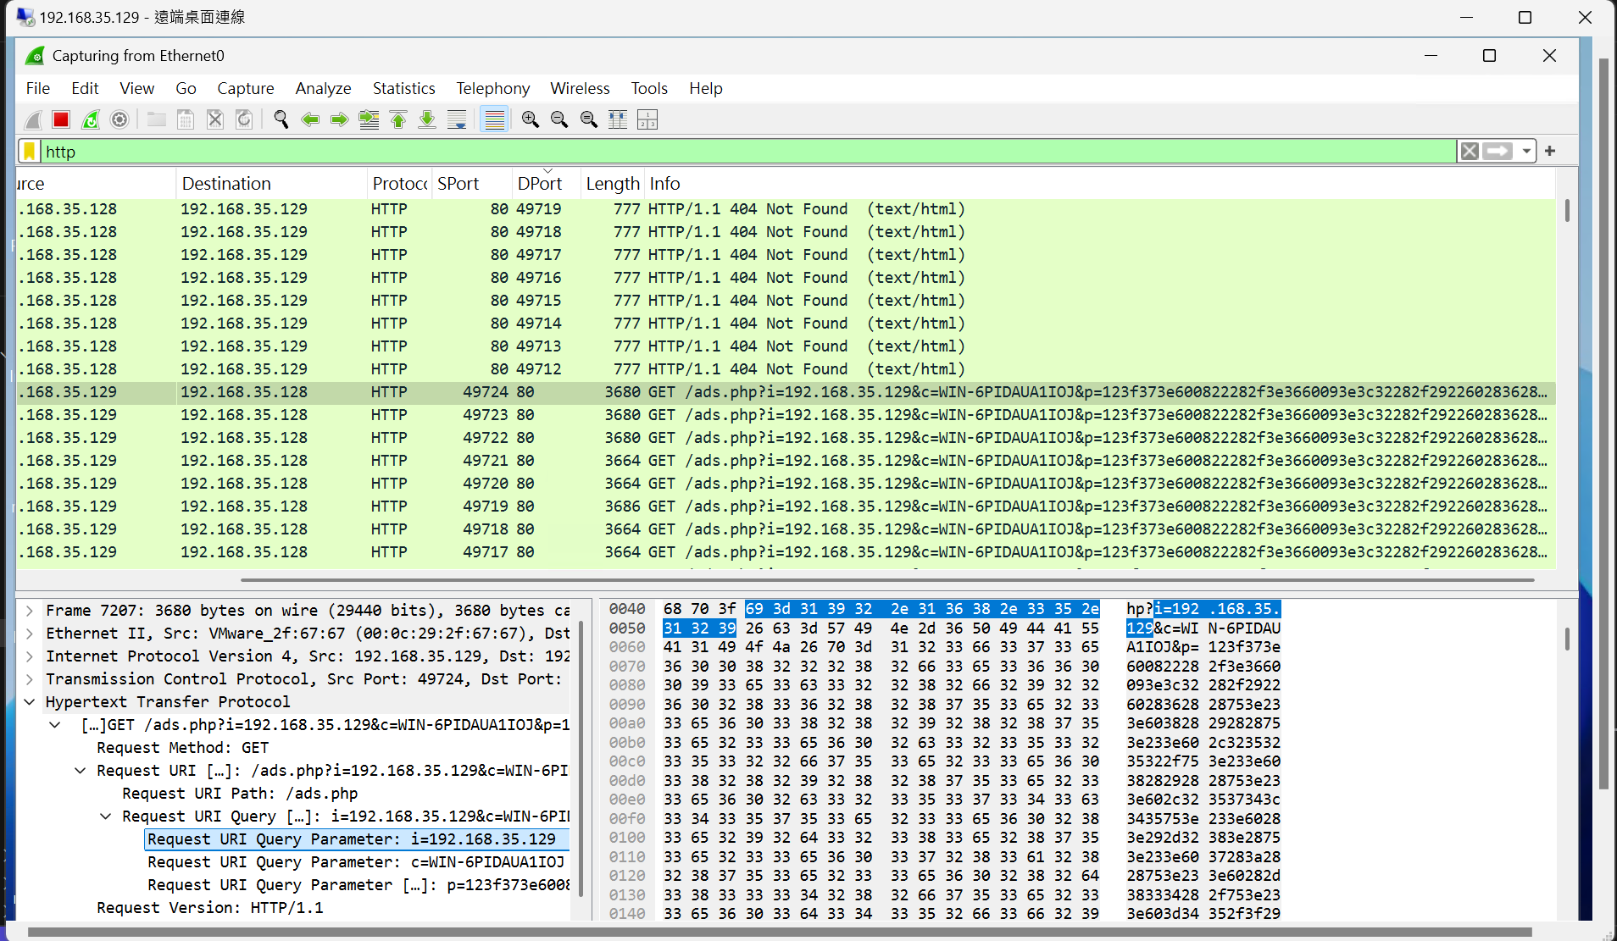The image size is (1617, 941).
Task: Sort packets by the DPort column
Action: (x=540, y=183)
